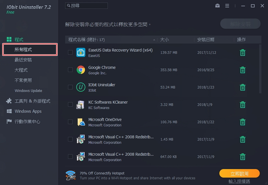Click the 139.57 MB size value
The image size is (268, 185).
coord(169,52)
